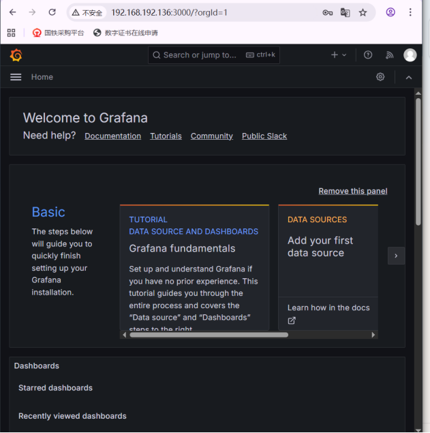Open the Tutorials link
Screen dimensions: 430x433
(x=166, y=136)
